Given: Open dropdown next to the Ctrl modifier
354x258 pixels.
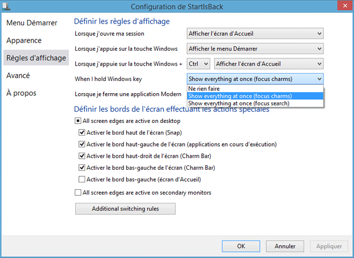Looking at the screenshot, I should pos(268,63).
